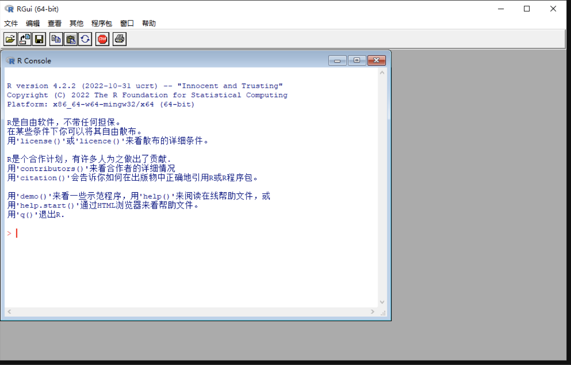Click the Save workspace floppy disk icon
Image resolution: width=571 pixels, height=365 pixels.
point(39,39)
